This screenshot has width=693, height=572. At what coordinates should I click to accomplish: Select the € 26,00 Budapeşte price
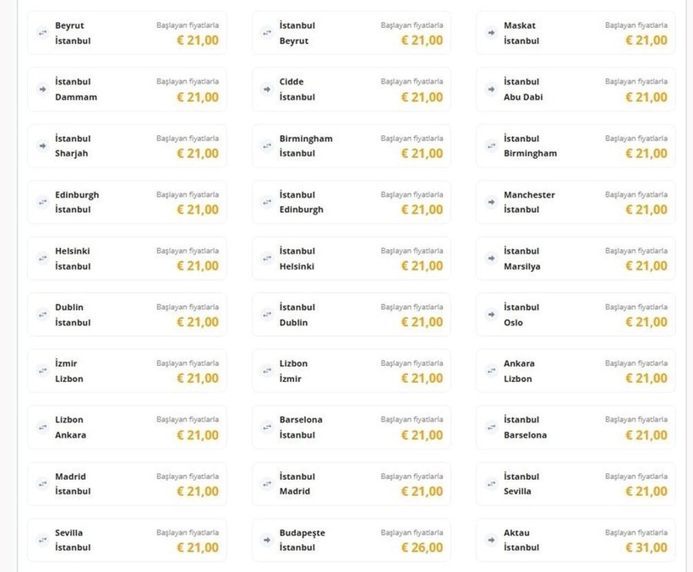coord(422,547)
